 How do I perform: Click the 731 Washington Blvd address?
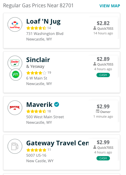45,33
